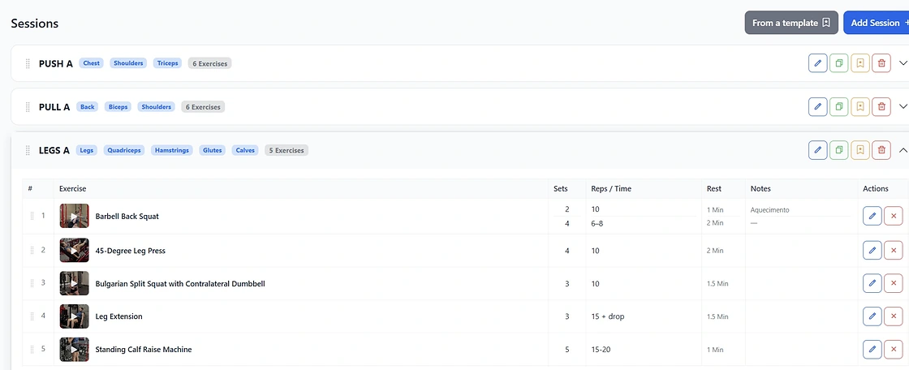909x370 pixels.
Task: Save PULL A session as template
Action: click(x=860, y=107)
